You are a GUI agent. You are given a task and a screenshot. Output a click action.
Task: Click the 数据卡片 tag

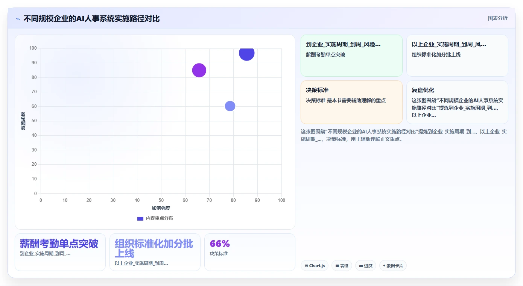click(x=393, y=266)
